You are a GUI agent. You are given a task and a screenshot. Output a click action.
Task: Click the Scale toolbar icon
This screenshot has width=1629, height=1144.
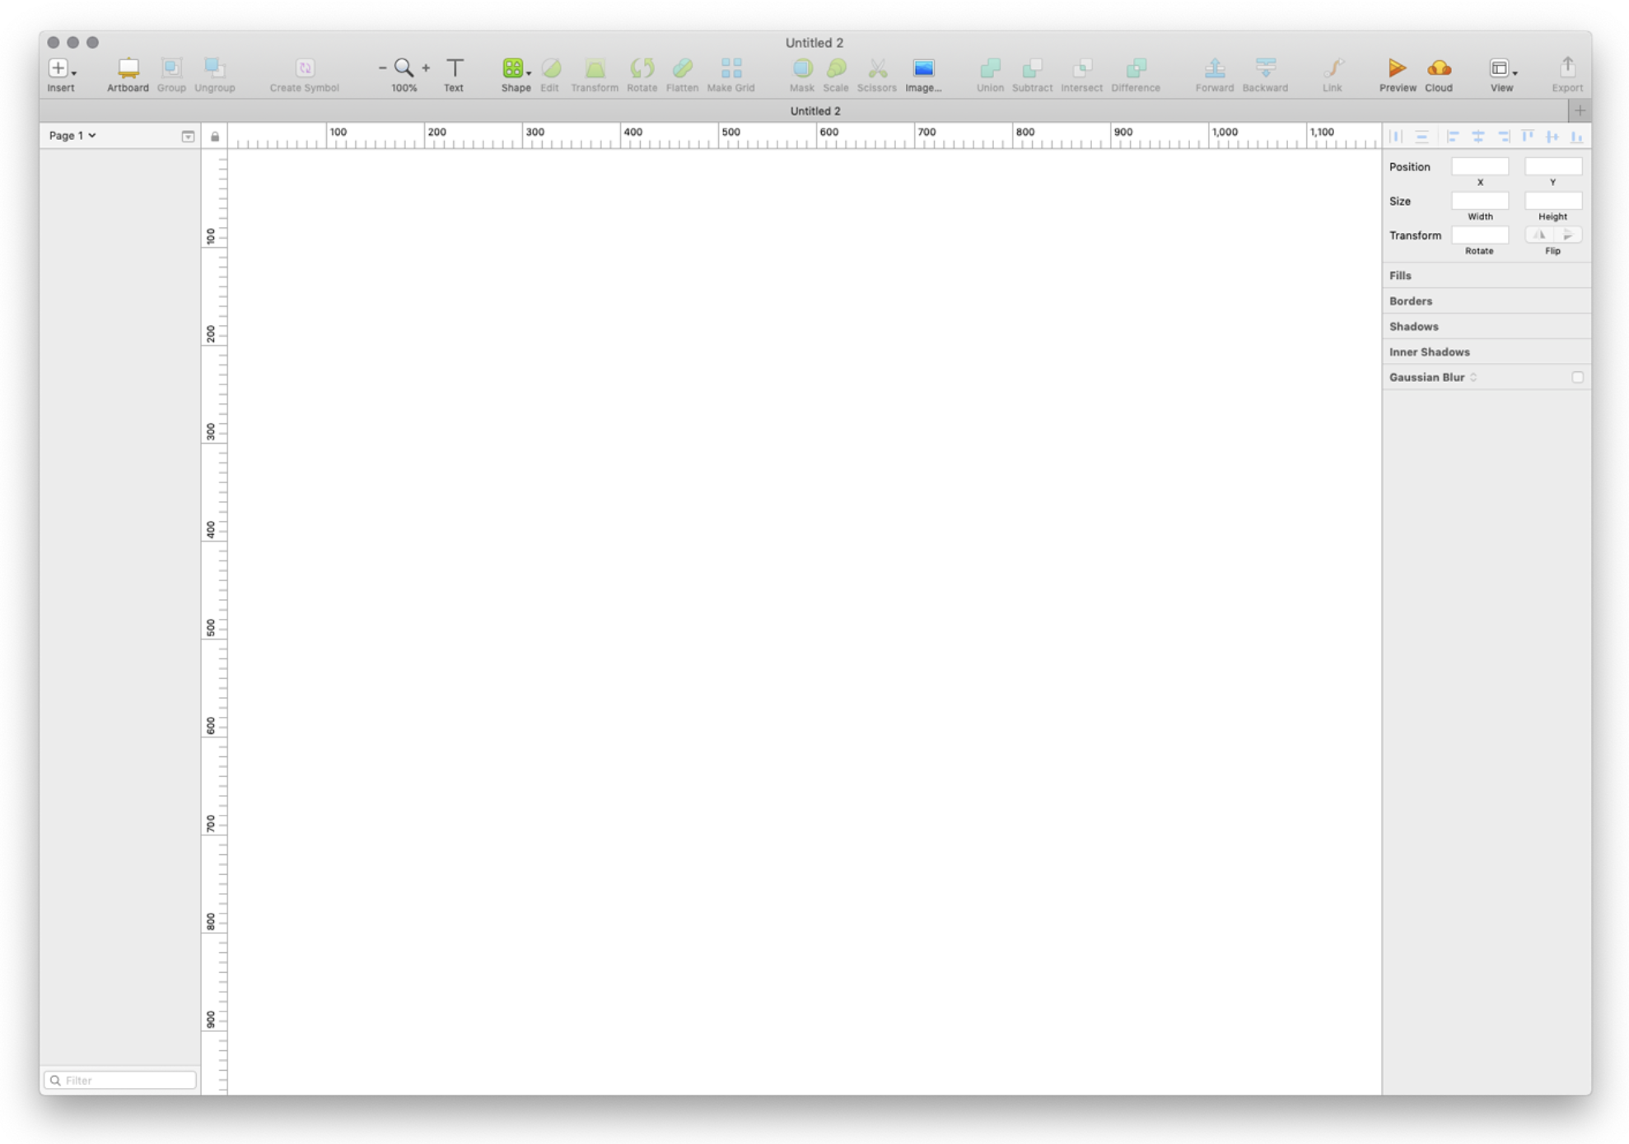click(x=836, y=68)
